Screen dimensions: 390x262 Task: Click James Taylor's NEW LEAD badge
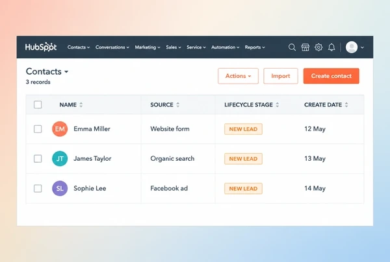(243, 159)
